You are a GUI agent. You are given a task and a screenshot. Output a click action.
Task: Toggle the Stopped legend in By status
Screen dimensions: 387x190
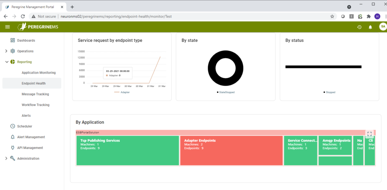[x=329, y=92]
